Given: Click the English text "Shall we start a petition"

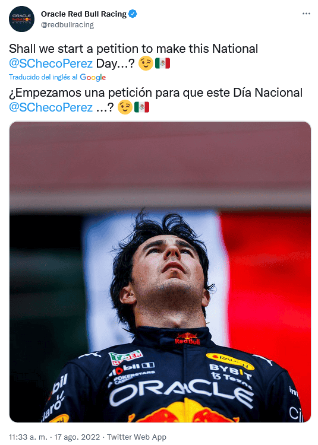Looking at the screenshot, I should (x=74, y=49).
